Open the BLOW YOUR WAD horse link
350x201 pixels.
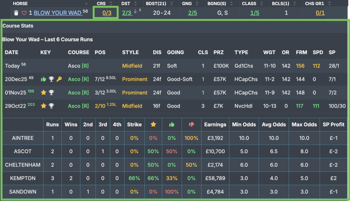click(x=57, y=13)
